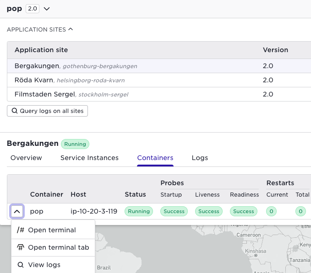Switch to the Service Instances tab
Screen dimensions: 311x273
[x=89, y=158]
